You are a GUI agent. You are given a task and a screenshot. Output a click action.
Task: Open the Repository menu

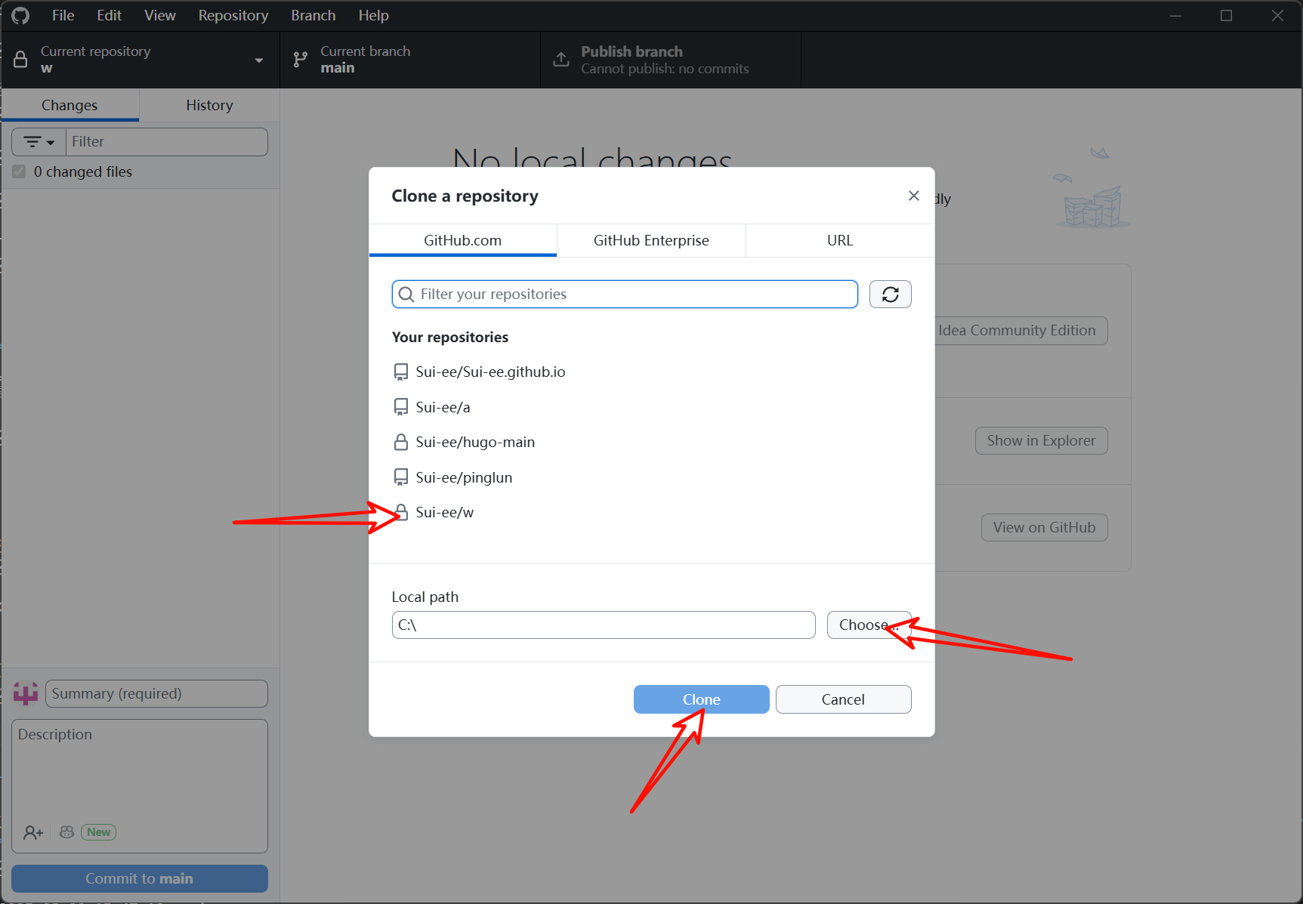233,15
